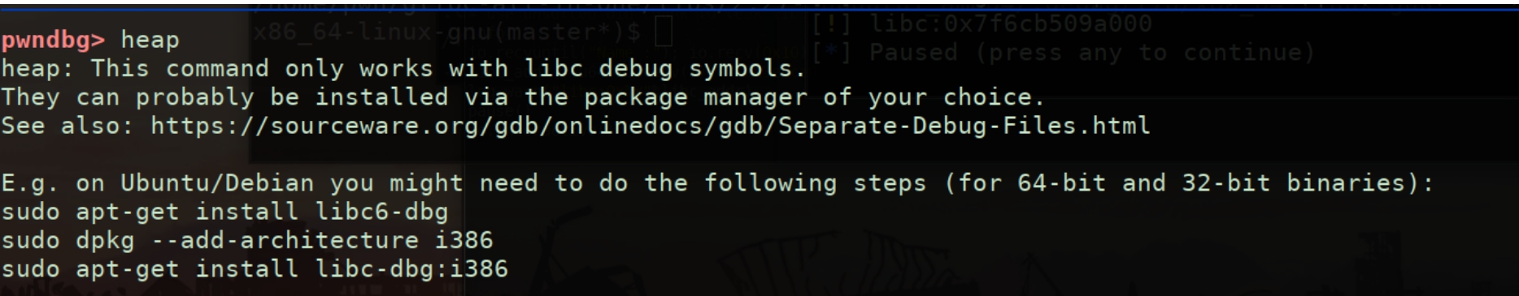Click the faded libc:0x7f6cb509a000 address text
Image resolution: width=1519 pixels, height=296 pixels.
(x=1011, y=24)
